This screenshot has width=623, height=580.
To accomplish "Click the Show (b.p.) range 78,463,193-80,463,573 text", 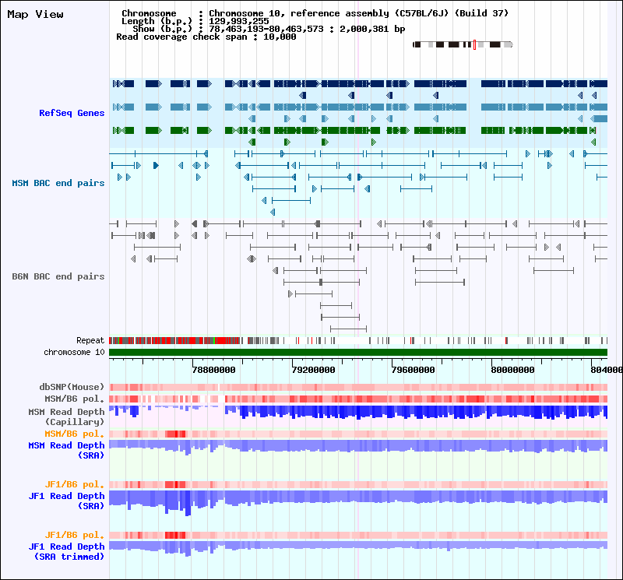I will [269, 29].
